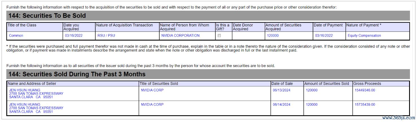417x122 pixels.
Task: Click NVIDIA CORP in the 06/14/2024 sale row
Action: pyautogui.click(x=152, y=105)
